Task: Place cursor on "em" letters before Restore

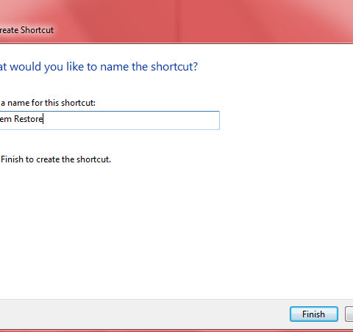Action: (6, 119)
